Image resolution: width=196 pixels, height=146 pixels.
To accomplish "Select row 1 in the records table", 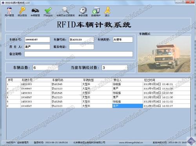I will pyautogui.click(x=98, y=84).
